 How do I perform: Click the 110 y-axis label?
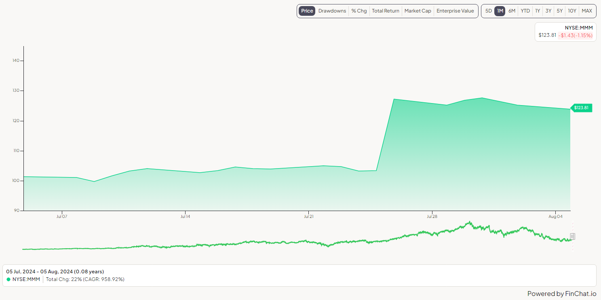coord(16,151)
